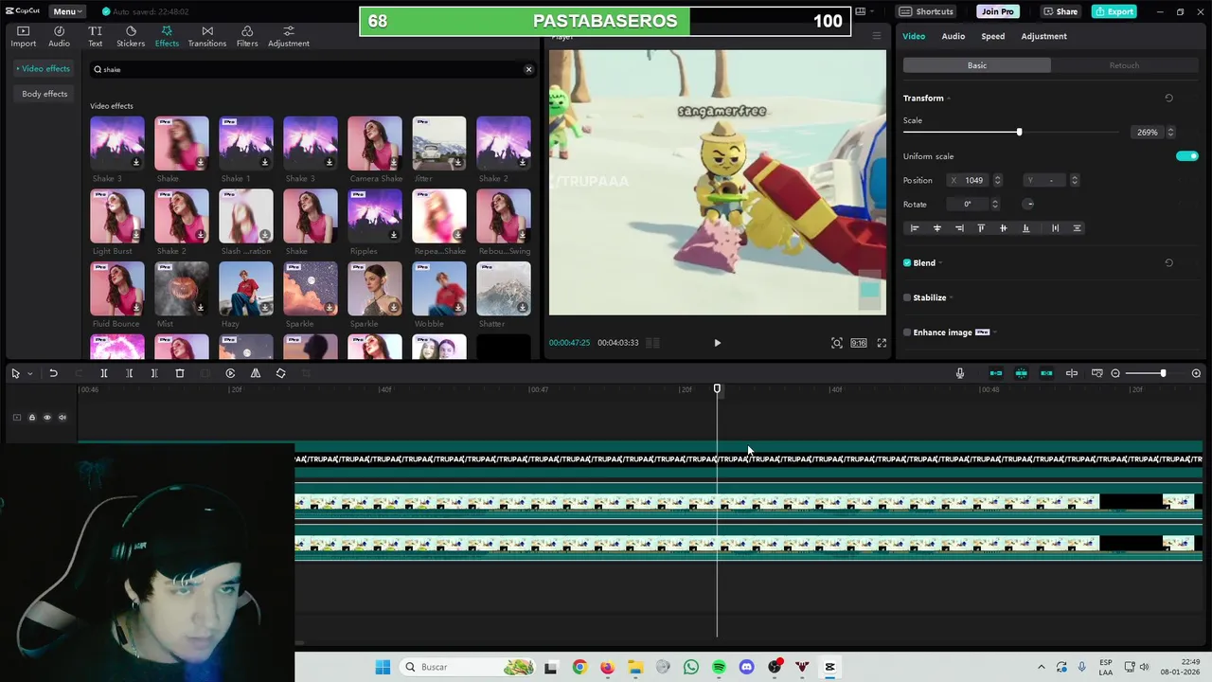Open the Transitions tab

[206, 36]
